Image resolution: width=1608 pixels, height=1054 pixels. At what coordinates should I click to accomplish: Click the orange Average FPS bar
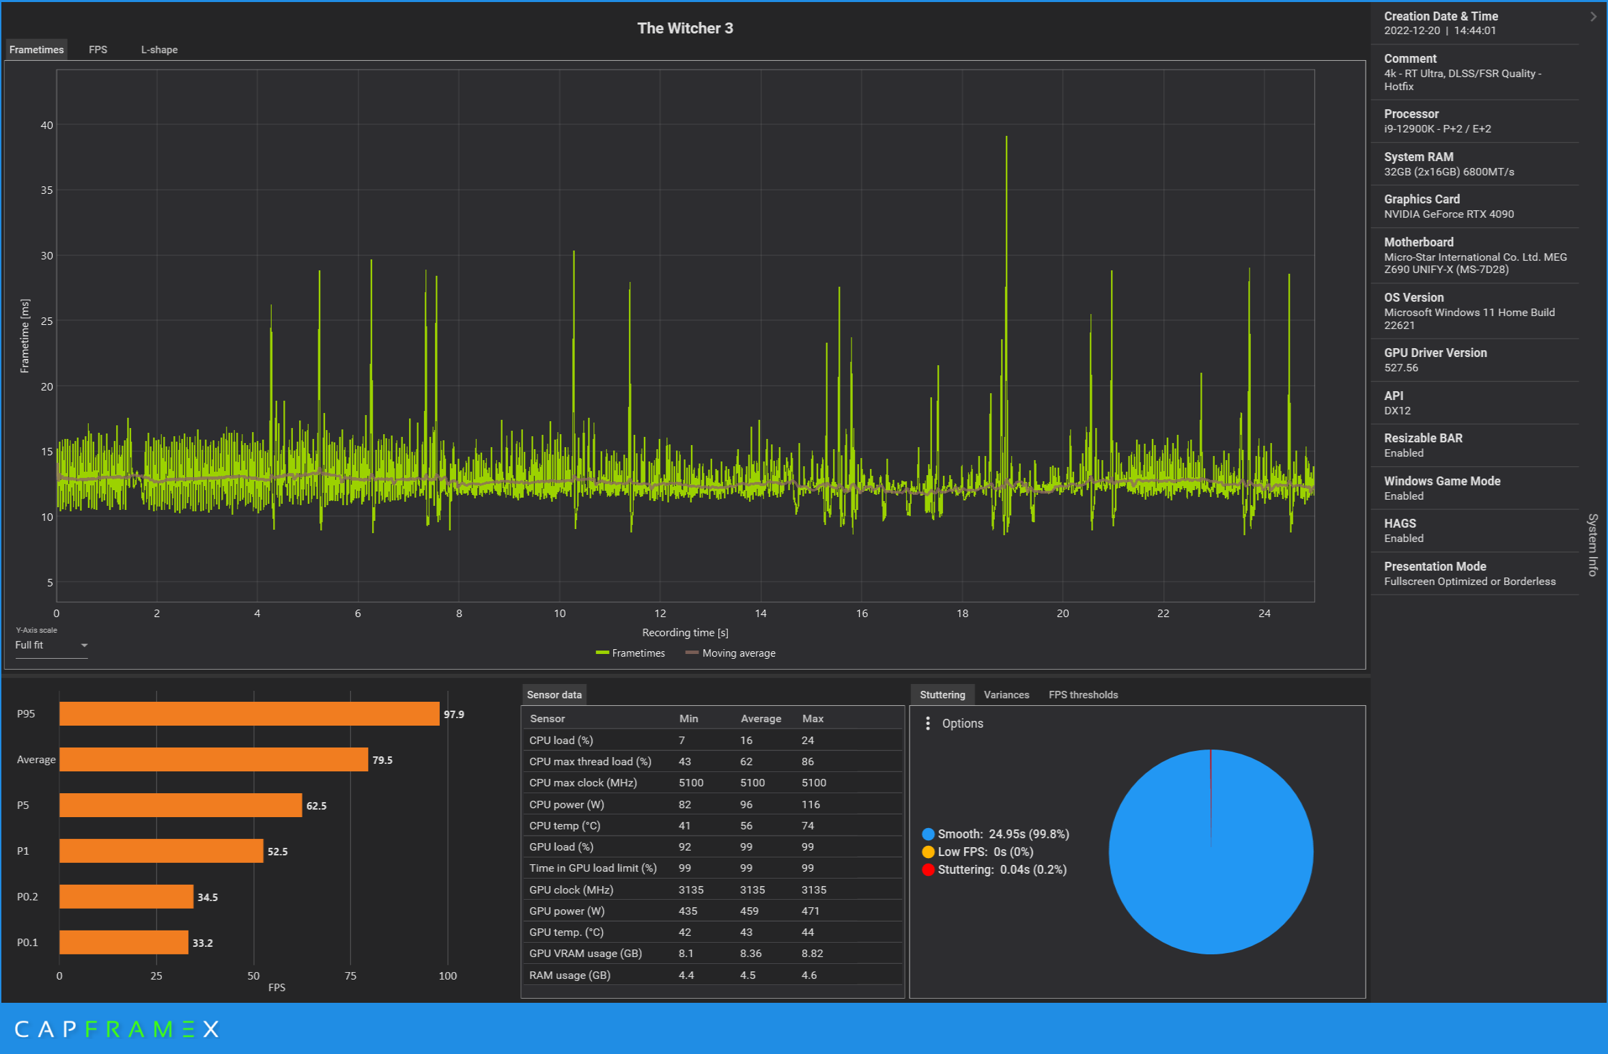[213, 760]
